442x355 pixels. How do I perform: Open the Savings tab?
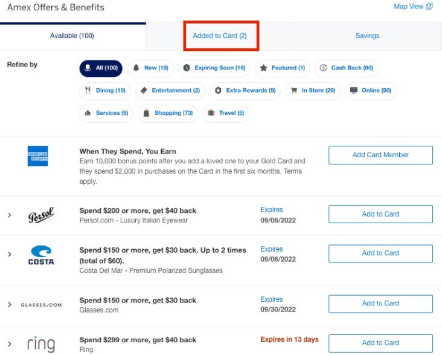367,36
